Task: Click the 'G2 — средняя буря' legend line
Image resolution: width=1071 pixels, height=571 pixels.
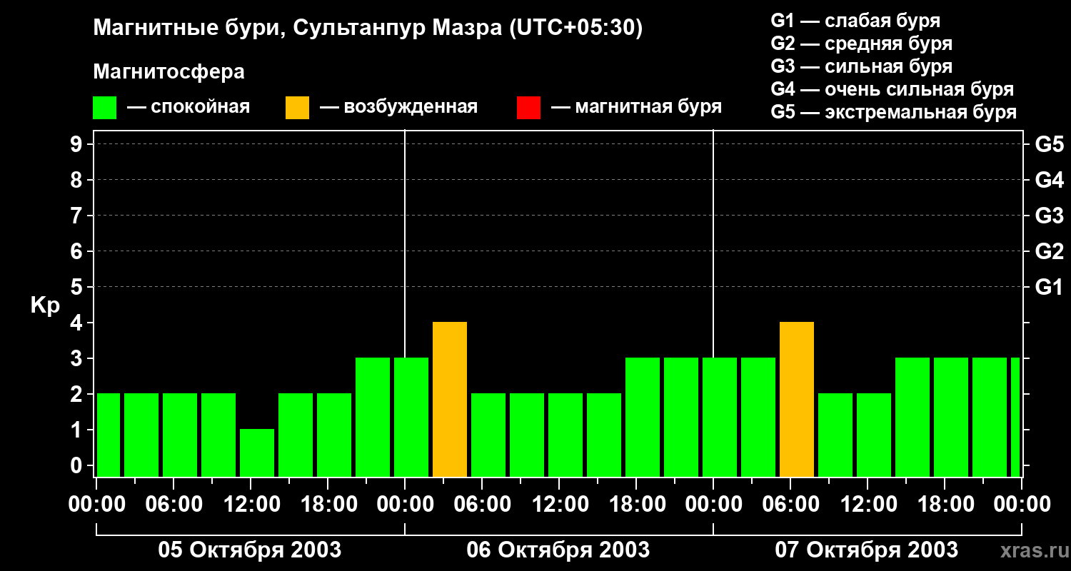Action: [x=861, y=44]
